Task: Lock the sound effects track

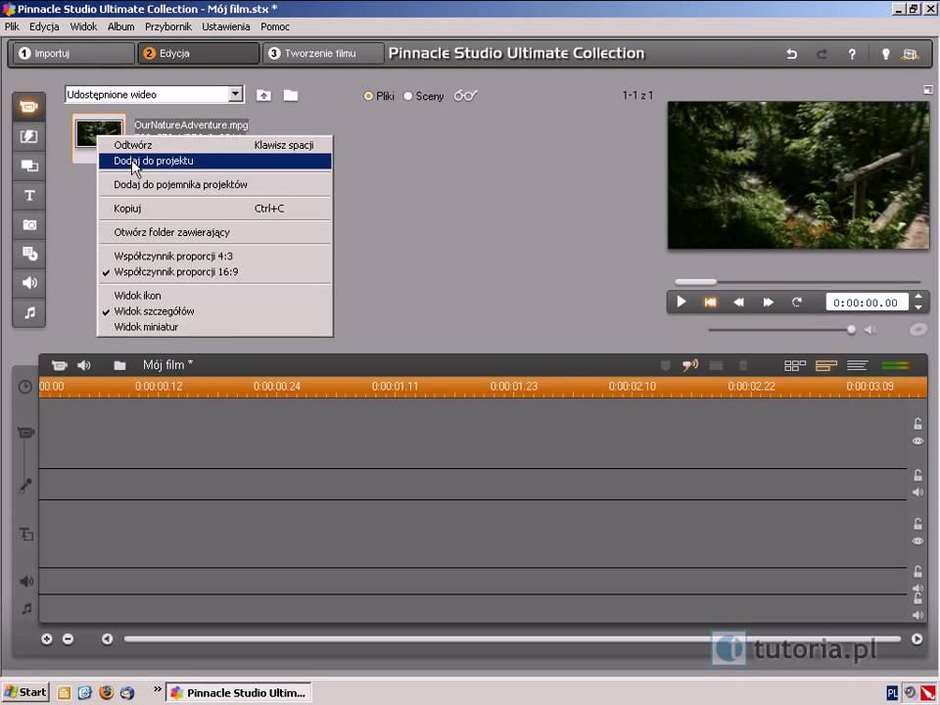Action: click(x=917, y=571)
